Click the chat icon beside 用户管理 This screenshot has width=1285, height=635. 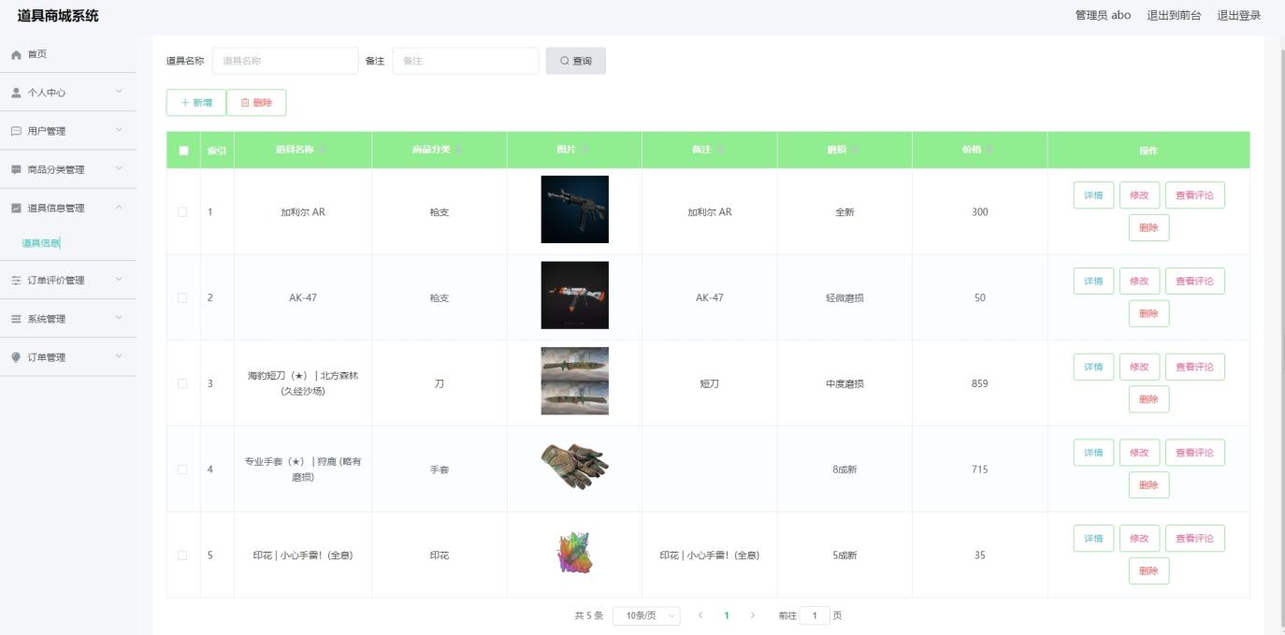point(17,131)
